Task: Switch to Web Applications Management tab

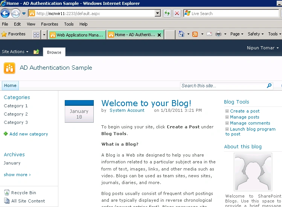Action: [77, 35]
